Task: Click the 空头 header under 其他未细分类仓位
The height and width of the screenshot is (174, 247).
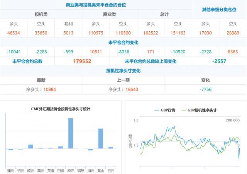Action: (233, 24)
